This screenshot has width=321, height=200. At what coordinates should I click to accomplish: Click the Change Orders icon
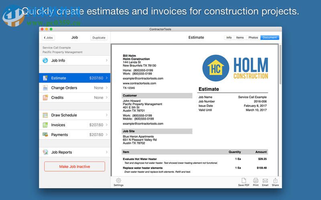point(45,88)
